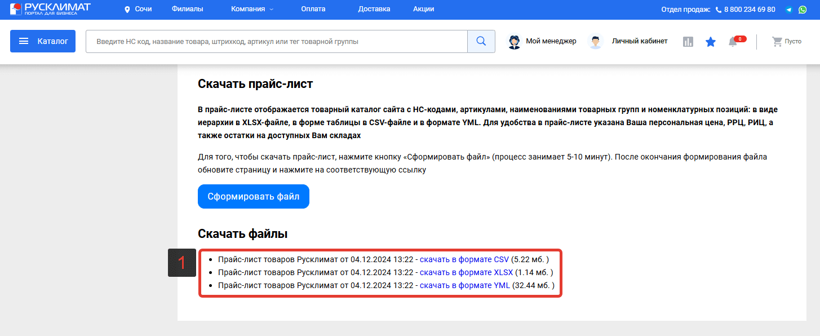
Task: Click the Мой менеджер avatar icon
Action: 514,41
